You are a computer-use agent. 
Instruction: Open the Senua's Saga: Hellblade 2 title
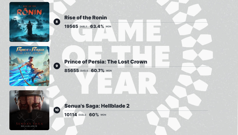coord(97,106)
